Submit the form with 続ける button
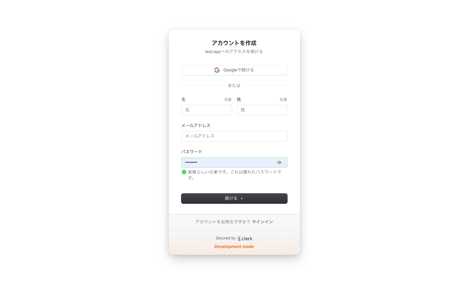This screenshot has height=284, width=468. click(234, 199)
